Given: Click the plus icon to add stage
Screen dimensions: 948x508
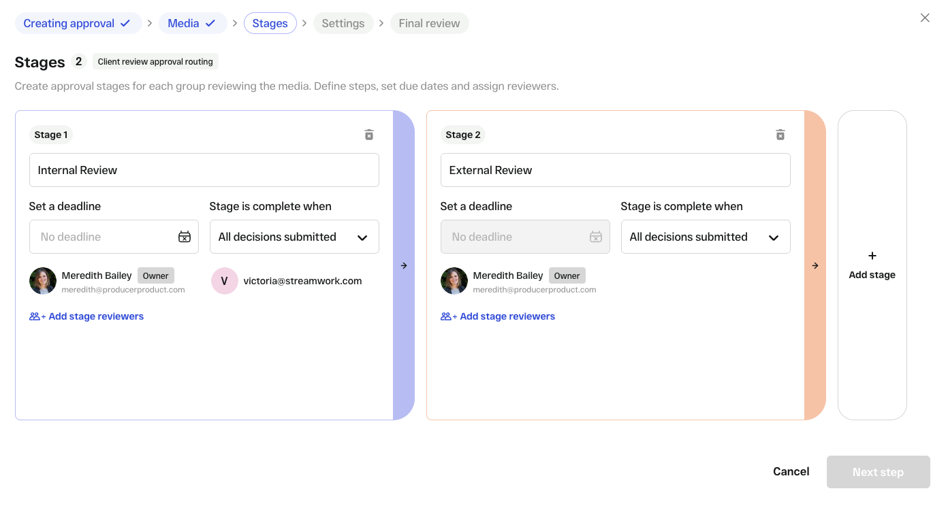Looking at the screenshot, I should click(x=872, y=256).
